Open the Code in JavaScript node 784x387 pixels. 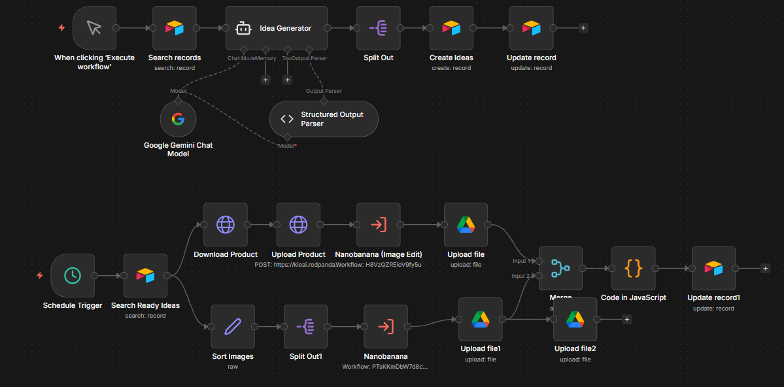633,268
